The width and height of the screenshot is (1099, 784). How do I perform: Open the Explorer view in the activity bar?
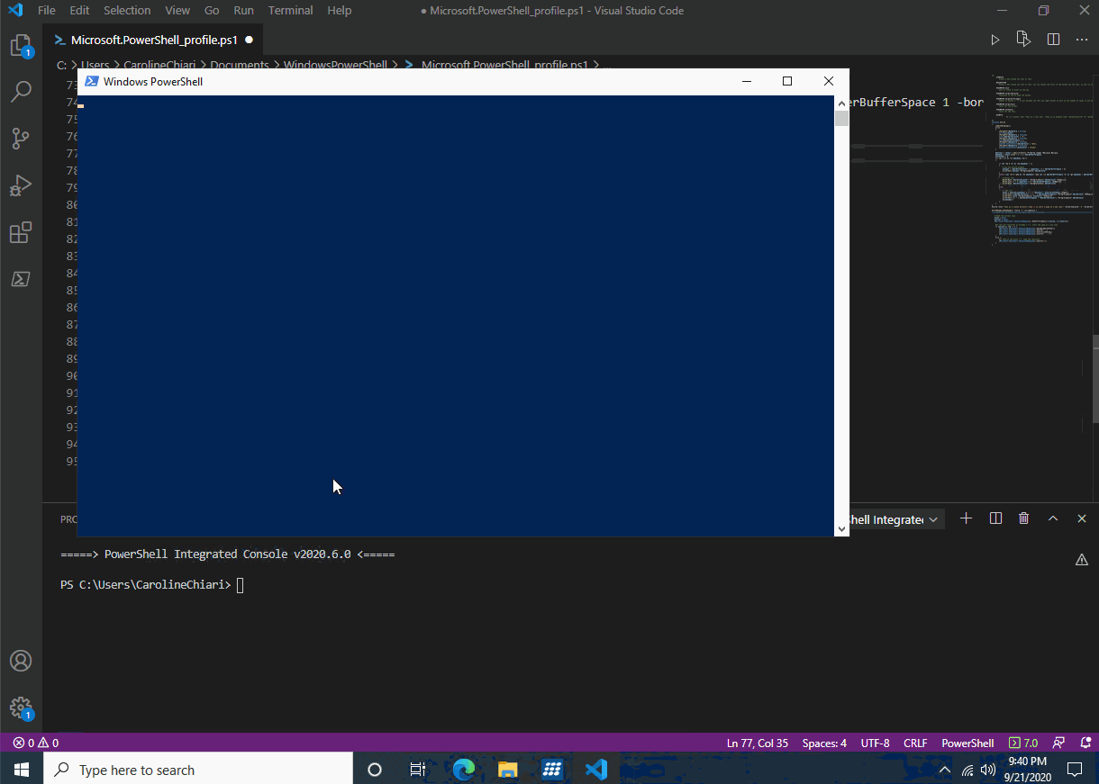pyautogui.click(x=21, y=46)
